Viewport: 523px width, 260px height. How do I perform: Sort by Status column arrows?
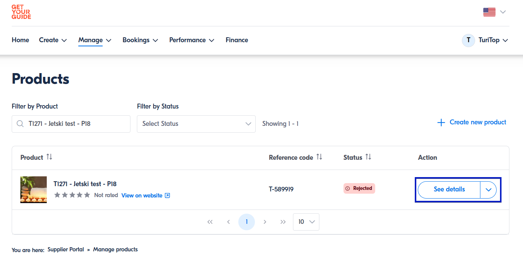tap(368, 157)
